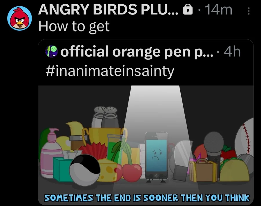The width and height of the screenshot is (261, 206).
Task: Click the "How to get" tweet text
Action: point(74,26)
